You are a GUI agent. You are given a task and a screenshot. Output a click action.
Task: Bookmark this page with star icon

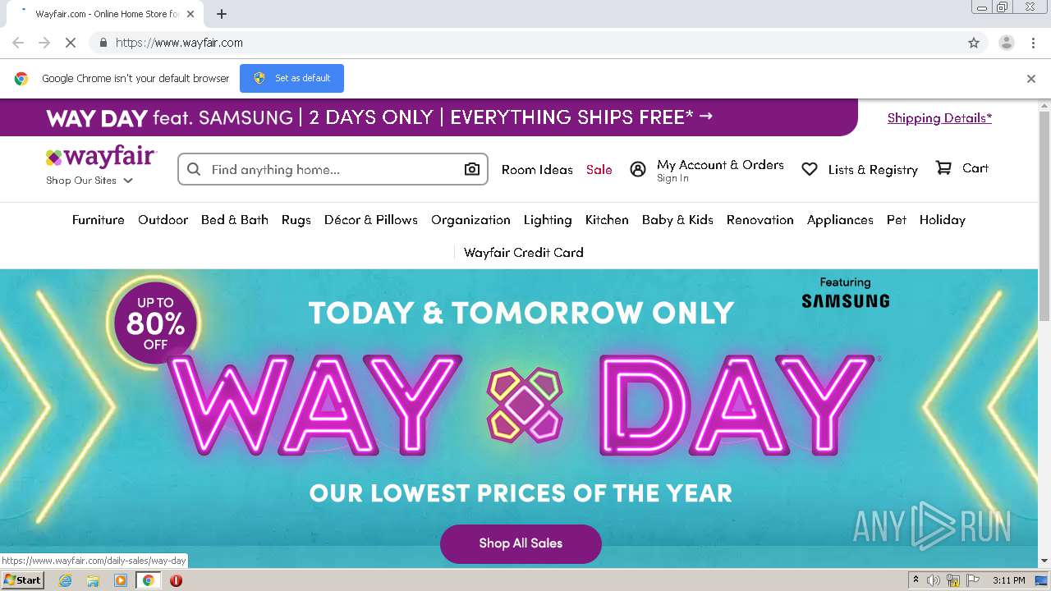pos(974,43)
